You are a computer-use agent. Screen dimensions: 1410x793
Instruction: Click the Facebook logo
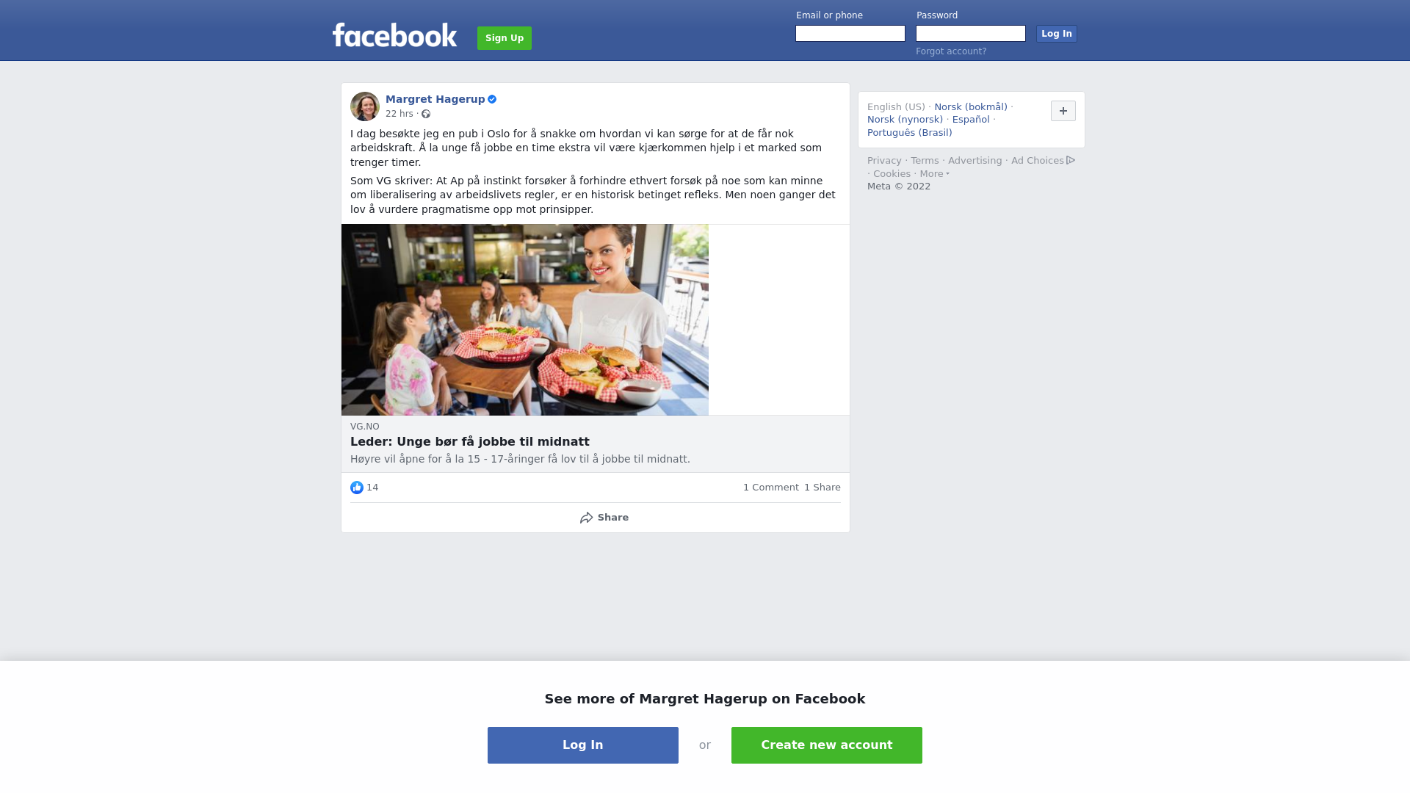(x=394, y=35)
